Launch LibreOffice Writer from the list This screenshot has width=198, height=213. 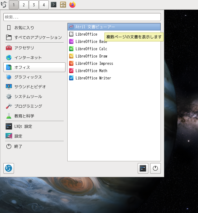coord(93,78)
